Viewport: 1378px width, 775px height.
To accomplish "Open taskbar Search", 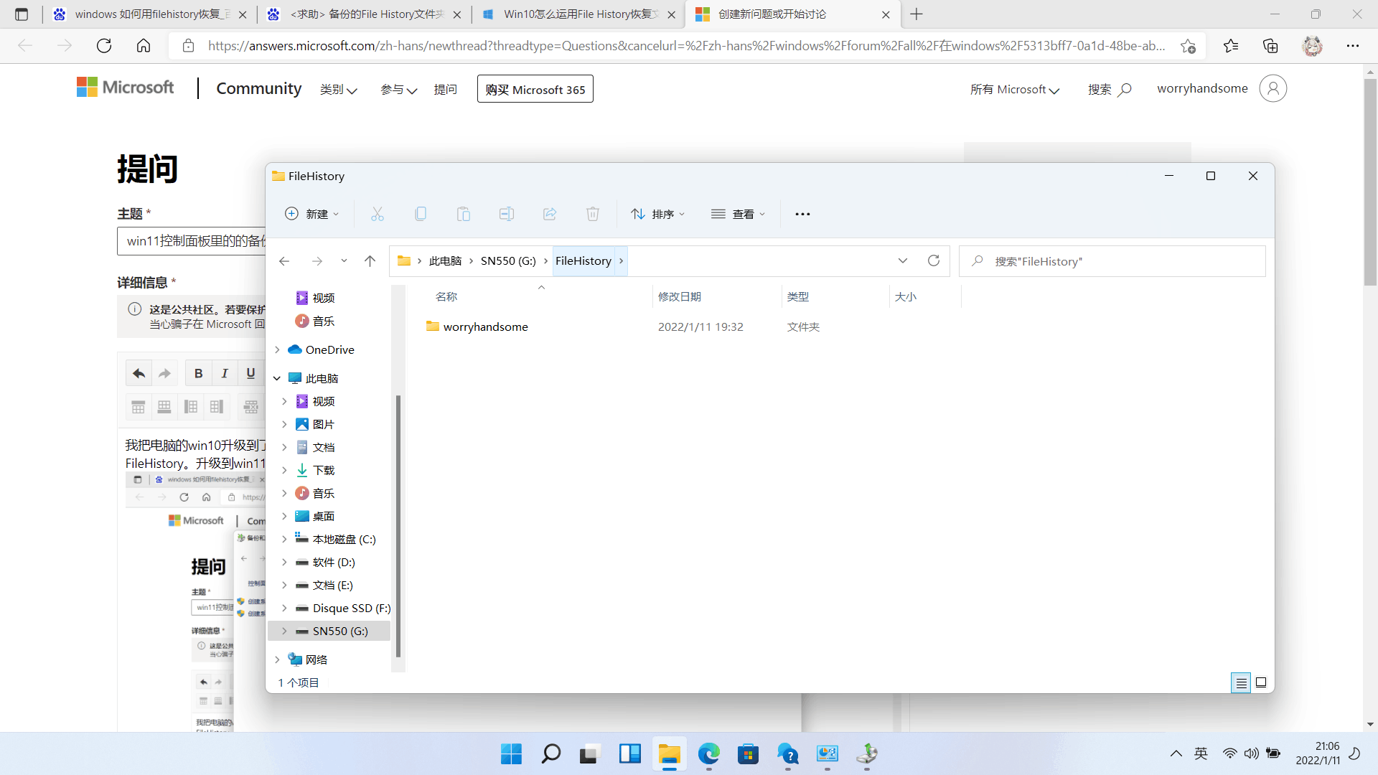I will (550, 753).
